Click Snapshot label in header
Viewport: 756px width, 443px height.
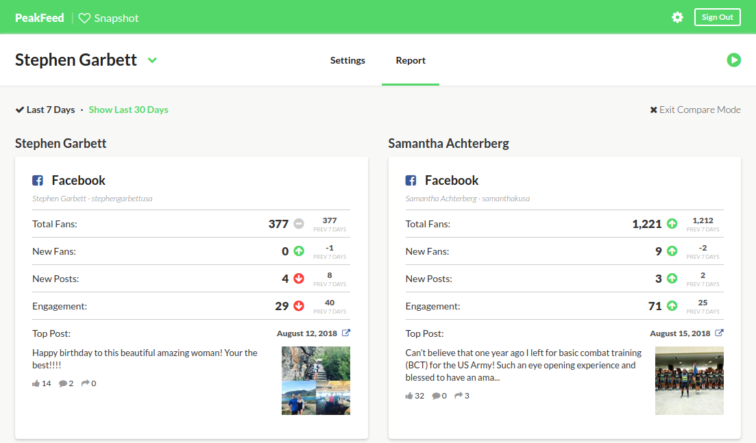point(117,18)
